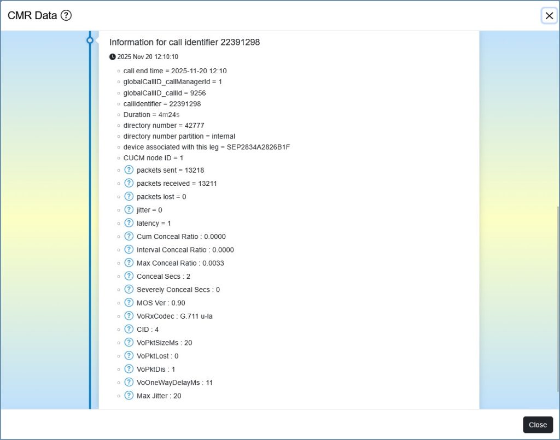This screenshot has width=560, height=440.
Task: Open help for VoRxCodec
Action: tap(129, 316)
